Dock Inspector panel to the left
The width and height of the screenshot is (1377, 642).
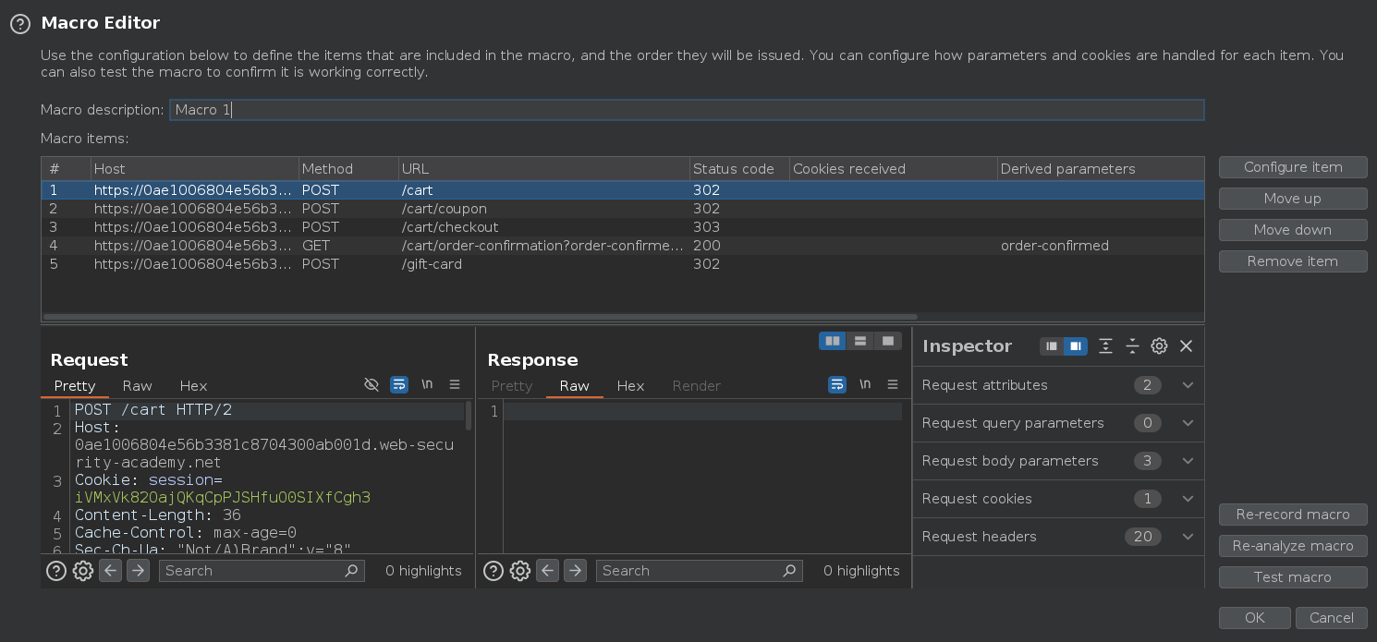1052,346
